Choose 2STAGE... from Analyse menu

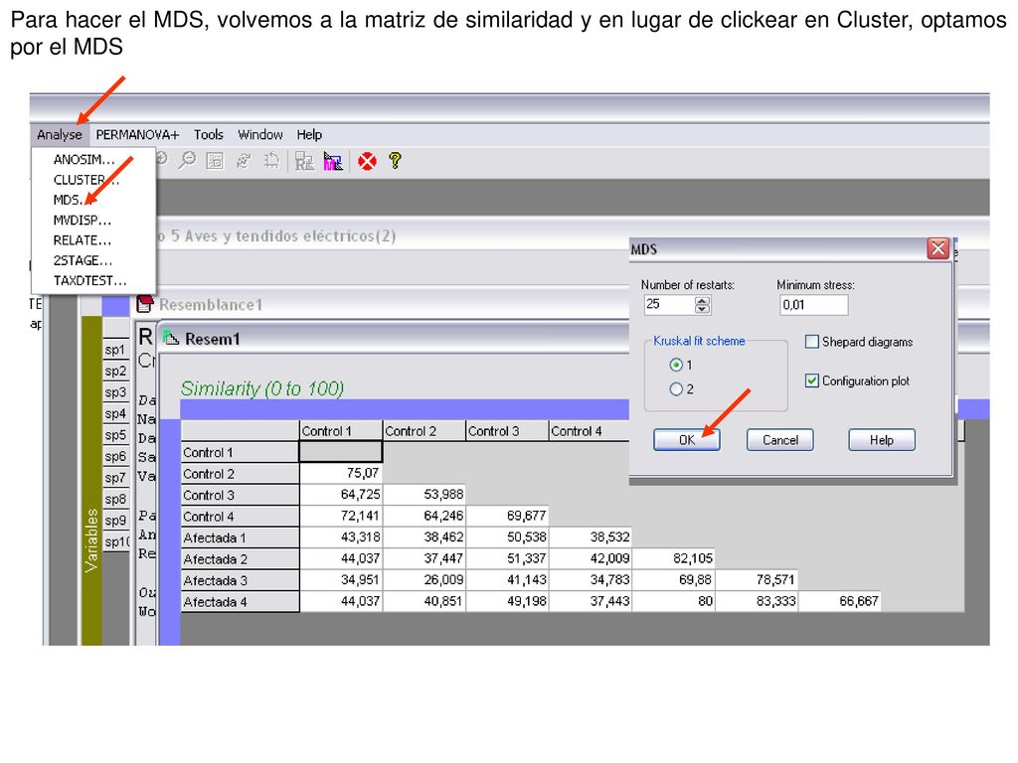[83, 260]
